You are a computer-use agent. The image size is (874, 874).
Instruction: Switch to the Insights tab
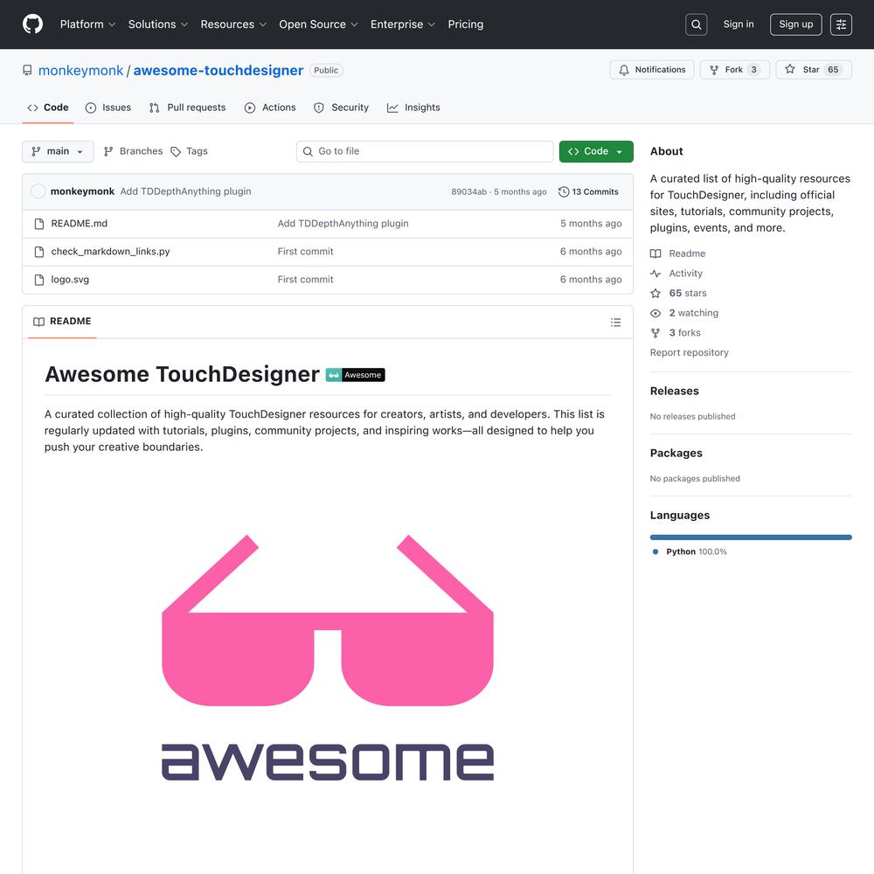pyautogui.click(x=413, y=108)
